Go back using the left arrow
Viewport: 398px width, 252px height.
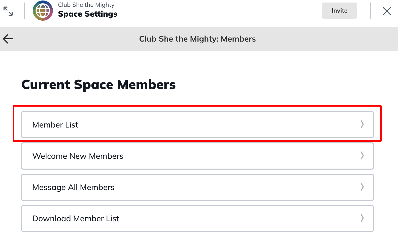pos(8,39)
